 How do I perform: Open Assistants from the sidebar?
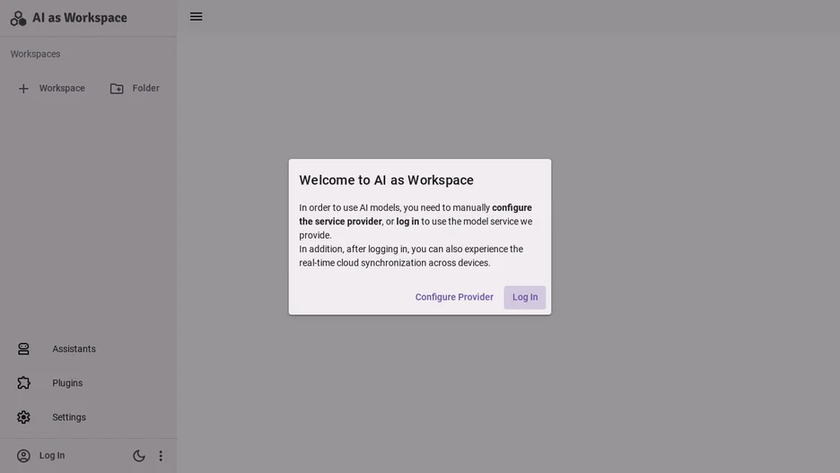[88, 349]
